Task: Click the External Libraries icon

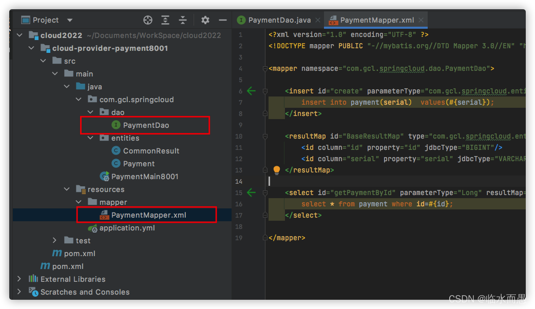Action: pyautogui.click(x=33, y=279)
